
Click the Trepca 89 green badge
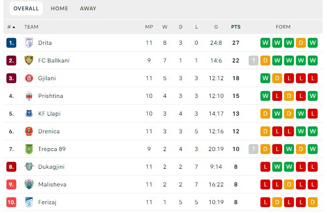[x=29, y=149]
